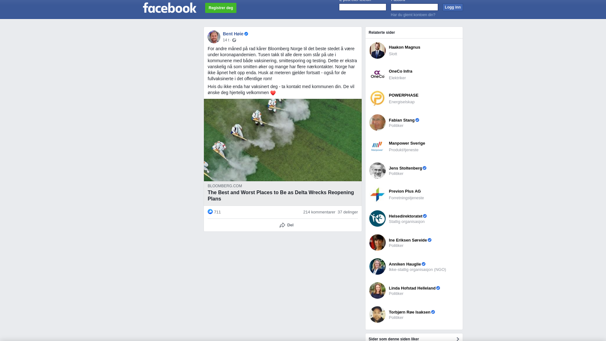This screenshot has height=341, width=606.
Task: Open the Previon Plus AG logo
Action: coord(377,194)
